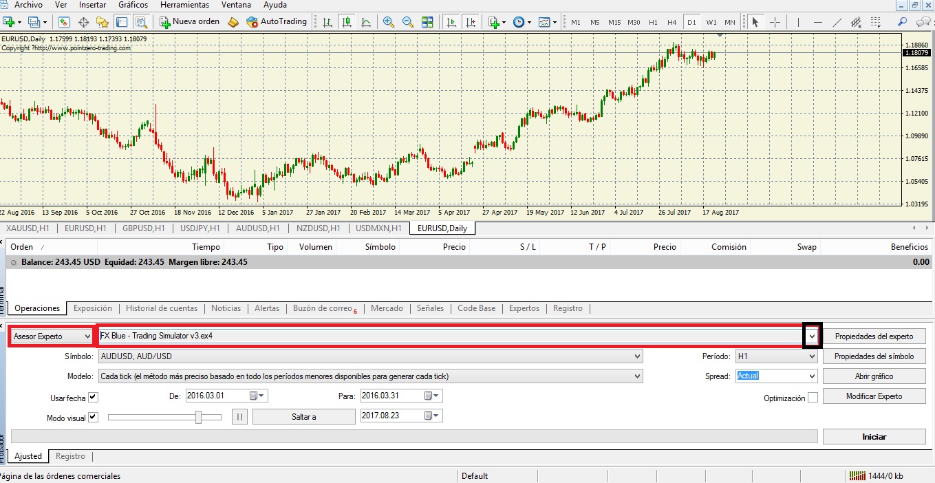Viewport: 935px width, 483px height.
Task: Open the Strategy Tester panel icon
Action: click(141, 21)
